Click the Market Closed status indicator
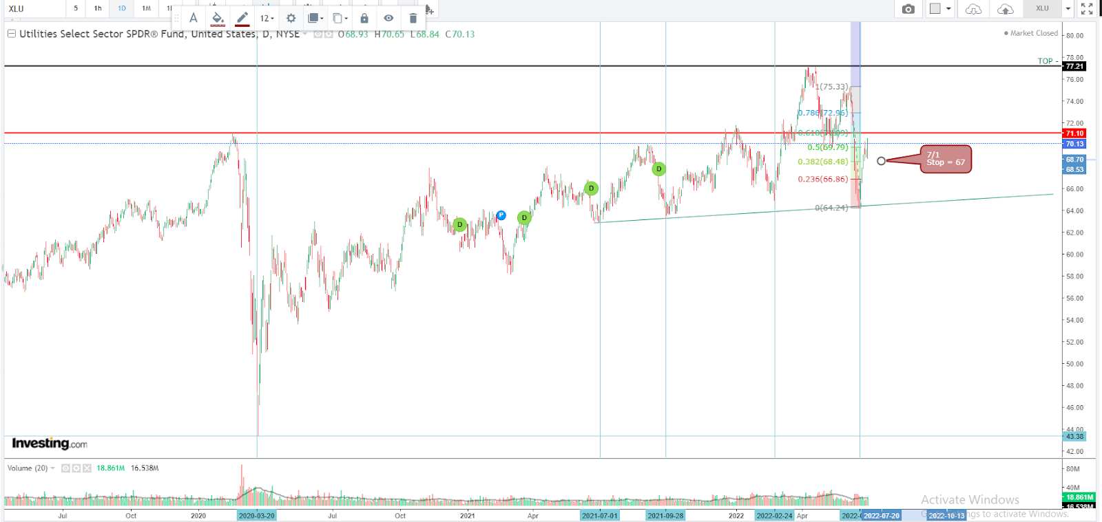This screenshot has width=1102, height=522. pos(1030,33)
